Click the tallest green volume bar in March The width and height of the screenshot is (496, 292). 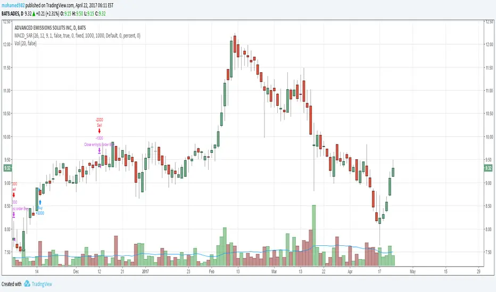click(x=314, y=236)
